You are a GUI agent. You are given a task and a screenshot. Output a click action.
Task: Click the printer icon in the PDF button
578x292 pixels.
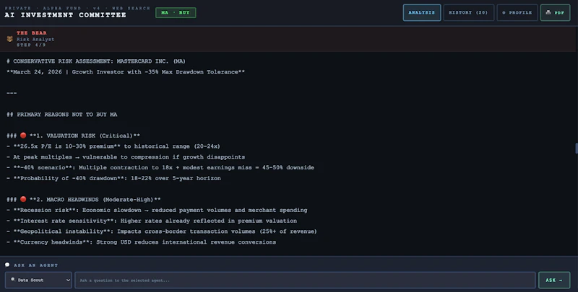click(548, 12)
